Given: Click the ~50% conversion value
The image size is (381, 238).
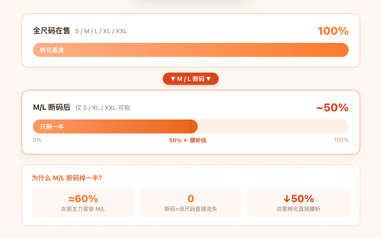Looking at the screenshot, I should [x=332, y=108].
